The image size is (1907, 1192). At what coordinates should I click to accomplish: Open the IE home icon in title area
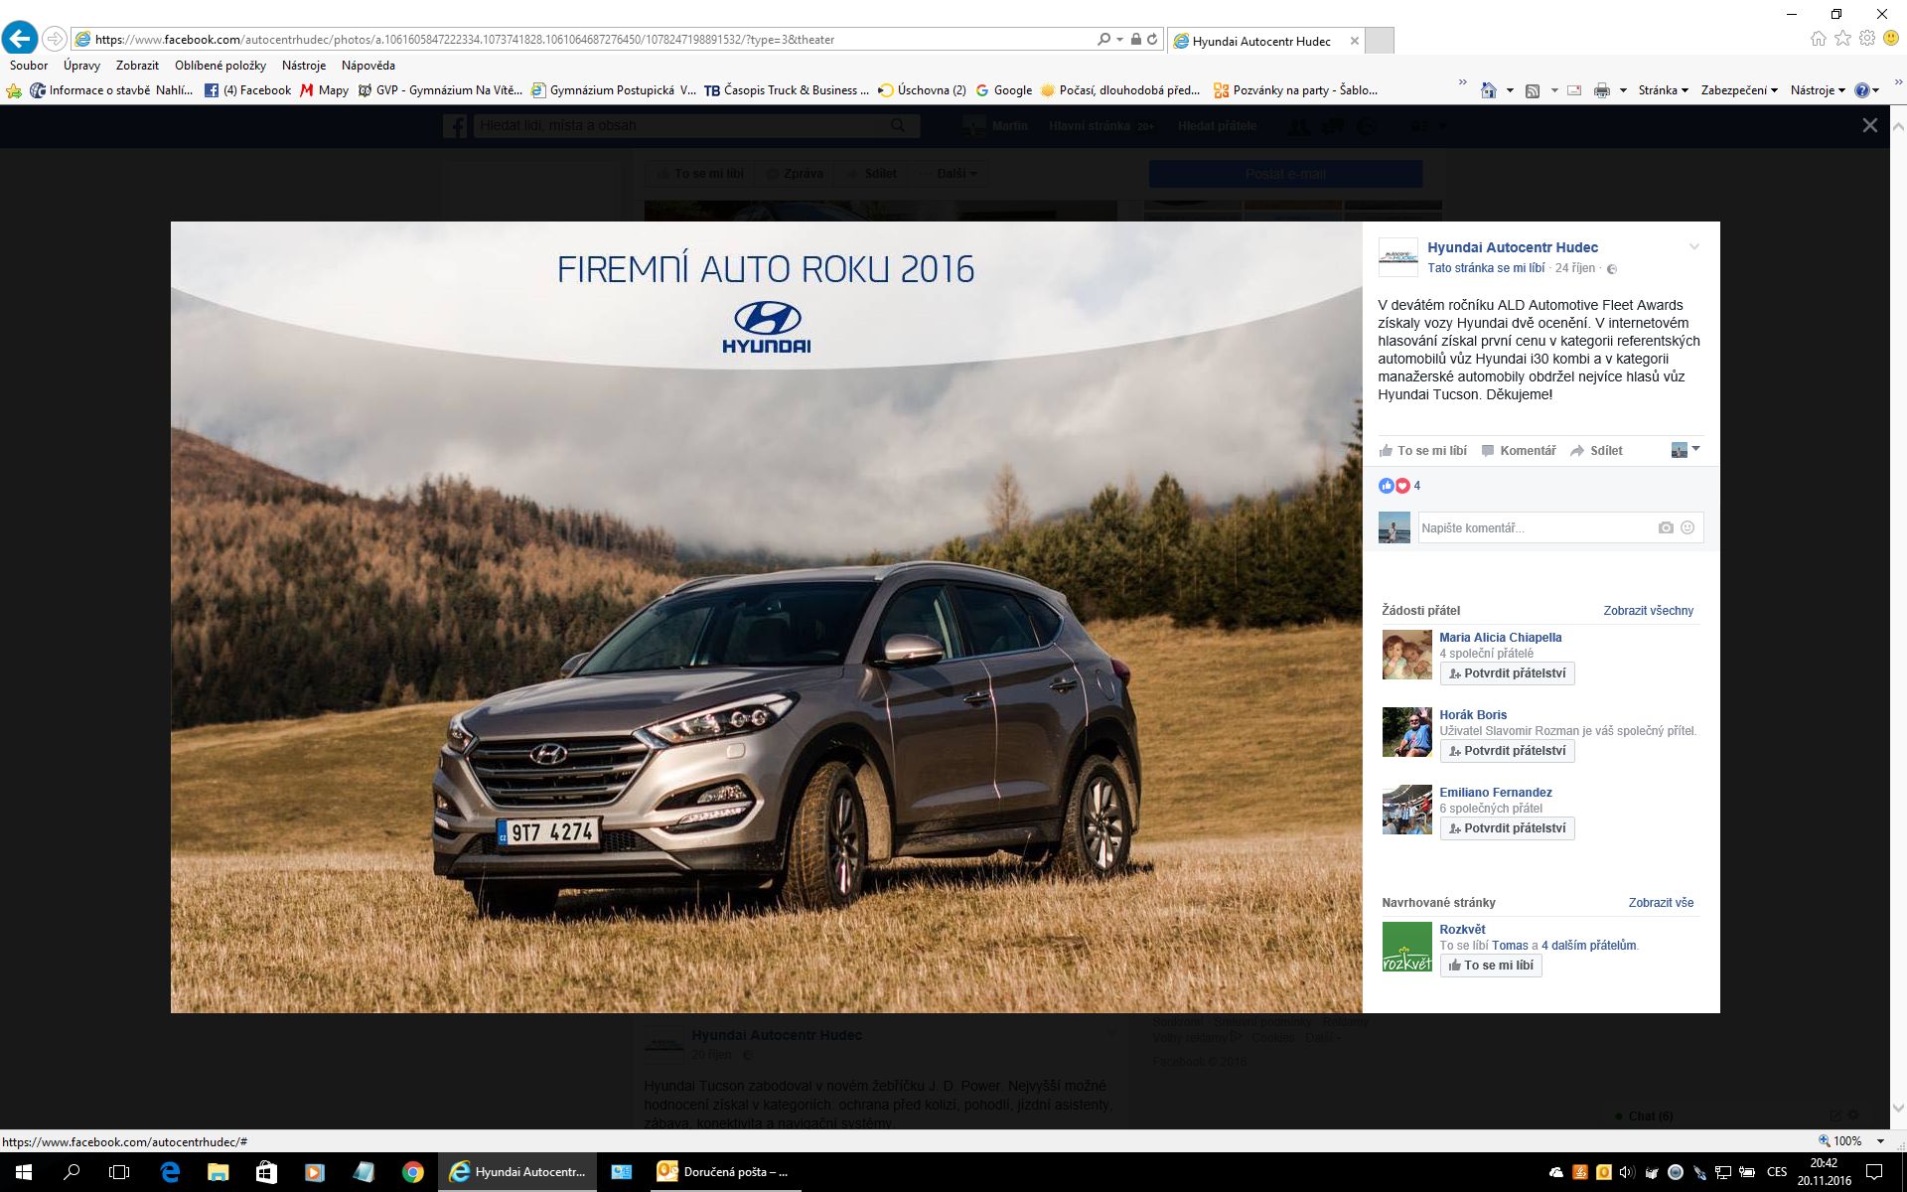click(1818, 39)
